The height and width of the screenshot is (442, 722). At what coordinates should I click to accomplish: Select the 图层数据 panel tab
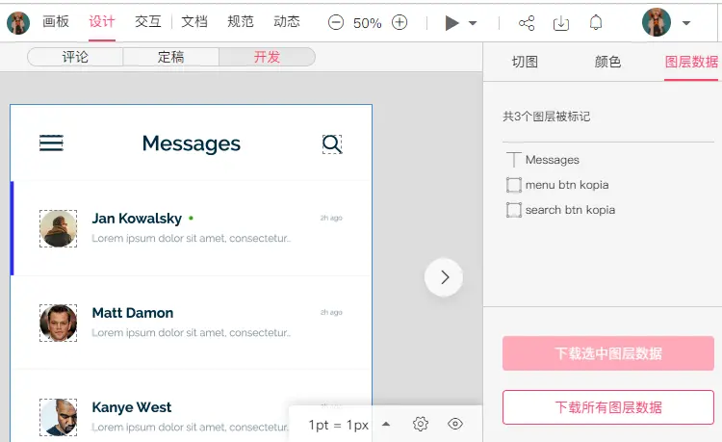[691, 62]
